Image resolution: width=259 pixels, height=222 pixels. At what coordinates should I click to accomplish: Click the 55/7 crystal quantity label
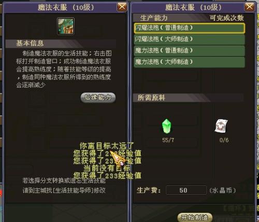168,140
